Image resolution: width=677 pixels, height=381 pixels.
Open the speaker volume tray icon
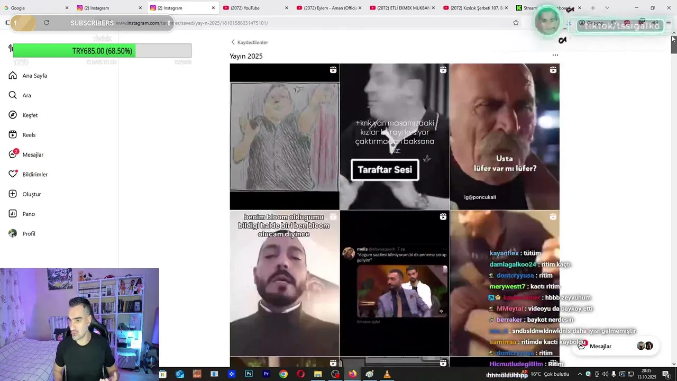click(606, 374)
